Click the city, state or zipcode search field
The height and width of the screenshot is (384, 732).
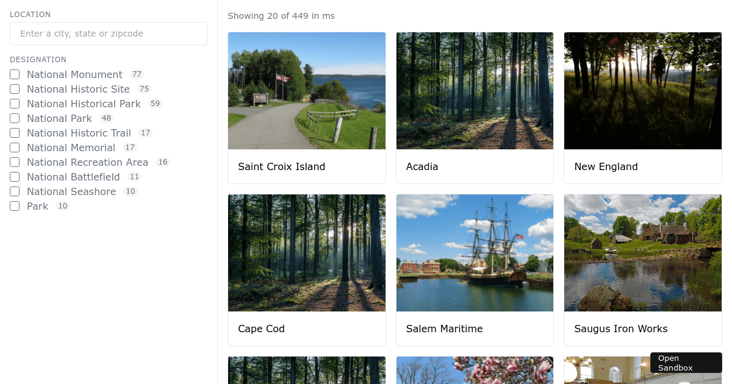(x=109, y=34)
